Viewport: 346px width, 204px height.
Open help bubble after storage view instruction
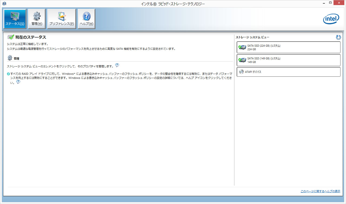117,65
